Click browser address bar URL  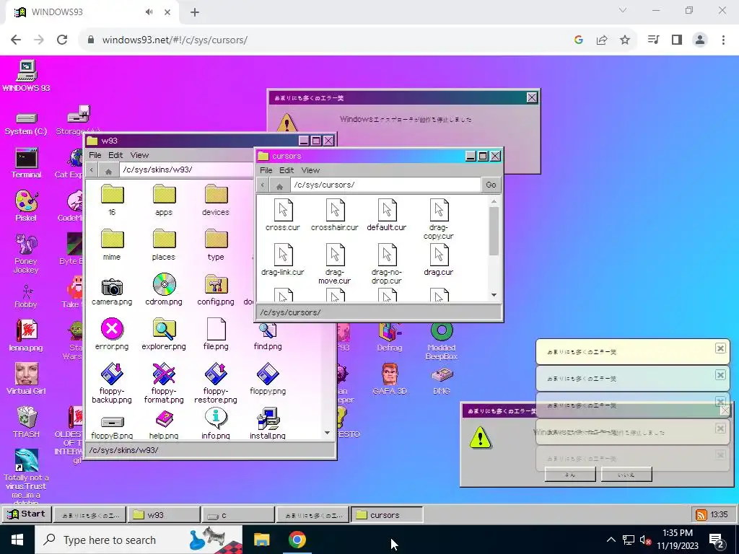175,40
